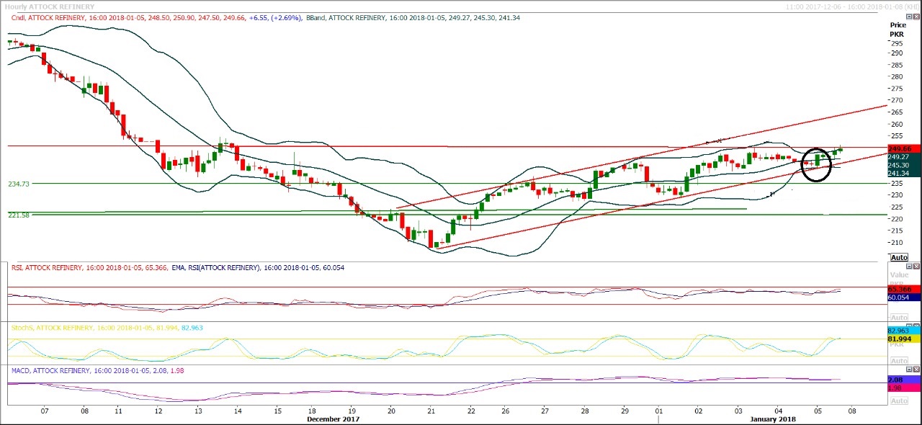Click the 234.73 support level label
The width and height of the screenshot is (922, 425).
coord(19,184)
